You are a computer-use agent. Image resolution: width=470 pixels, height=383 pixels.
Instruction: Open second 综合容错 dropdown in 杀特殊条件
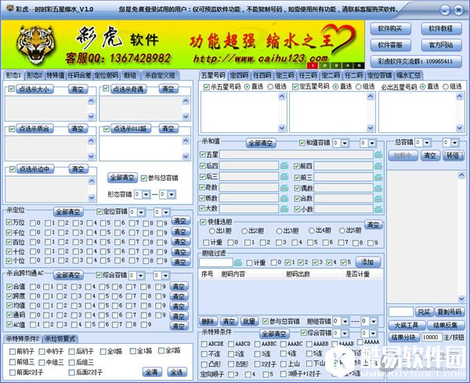373,333
